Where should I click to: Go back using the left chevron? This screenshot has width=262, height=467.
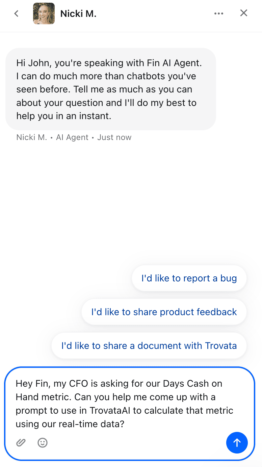click(x=16, y=13)
